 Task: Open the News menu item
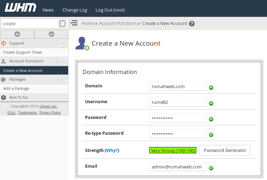point(48,10)
